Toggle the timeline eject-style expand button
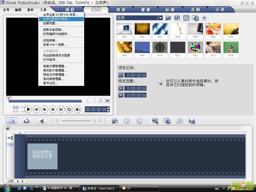The height and width of the screenshot is (192, 256). coord(8,128)
